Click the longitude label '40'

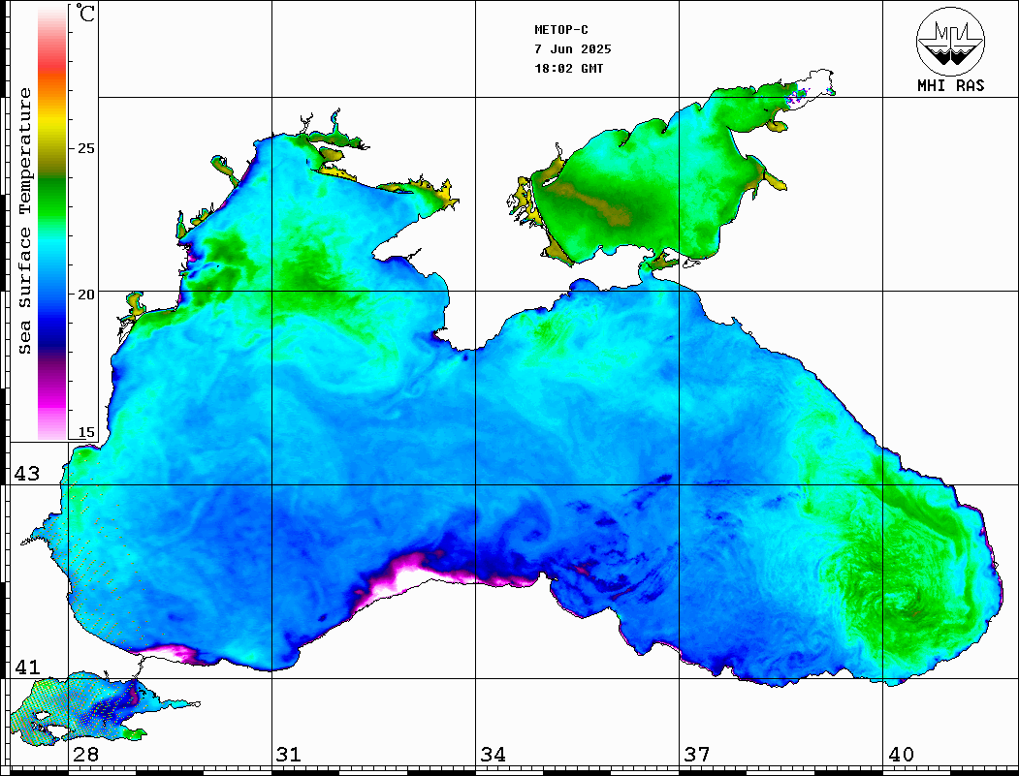point(900,755)
